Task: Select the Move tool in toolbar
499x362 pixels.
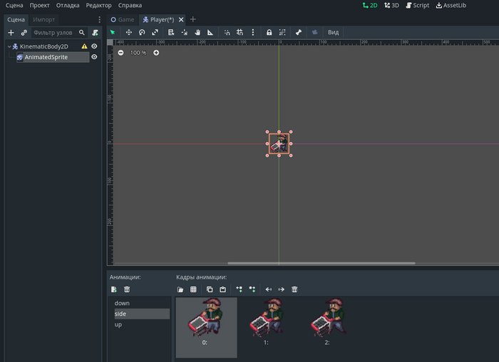Action: [x=128, y=33]
